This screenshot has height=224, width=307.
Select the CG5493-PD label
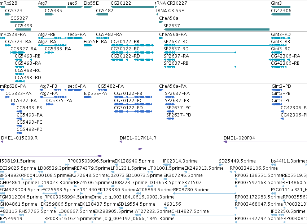(30, 129)
